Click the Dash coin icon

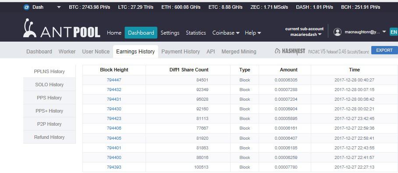tap(26, 7)
